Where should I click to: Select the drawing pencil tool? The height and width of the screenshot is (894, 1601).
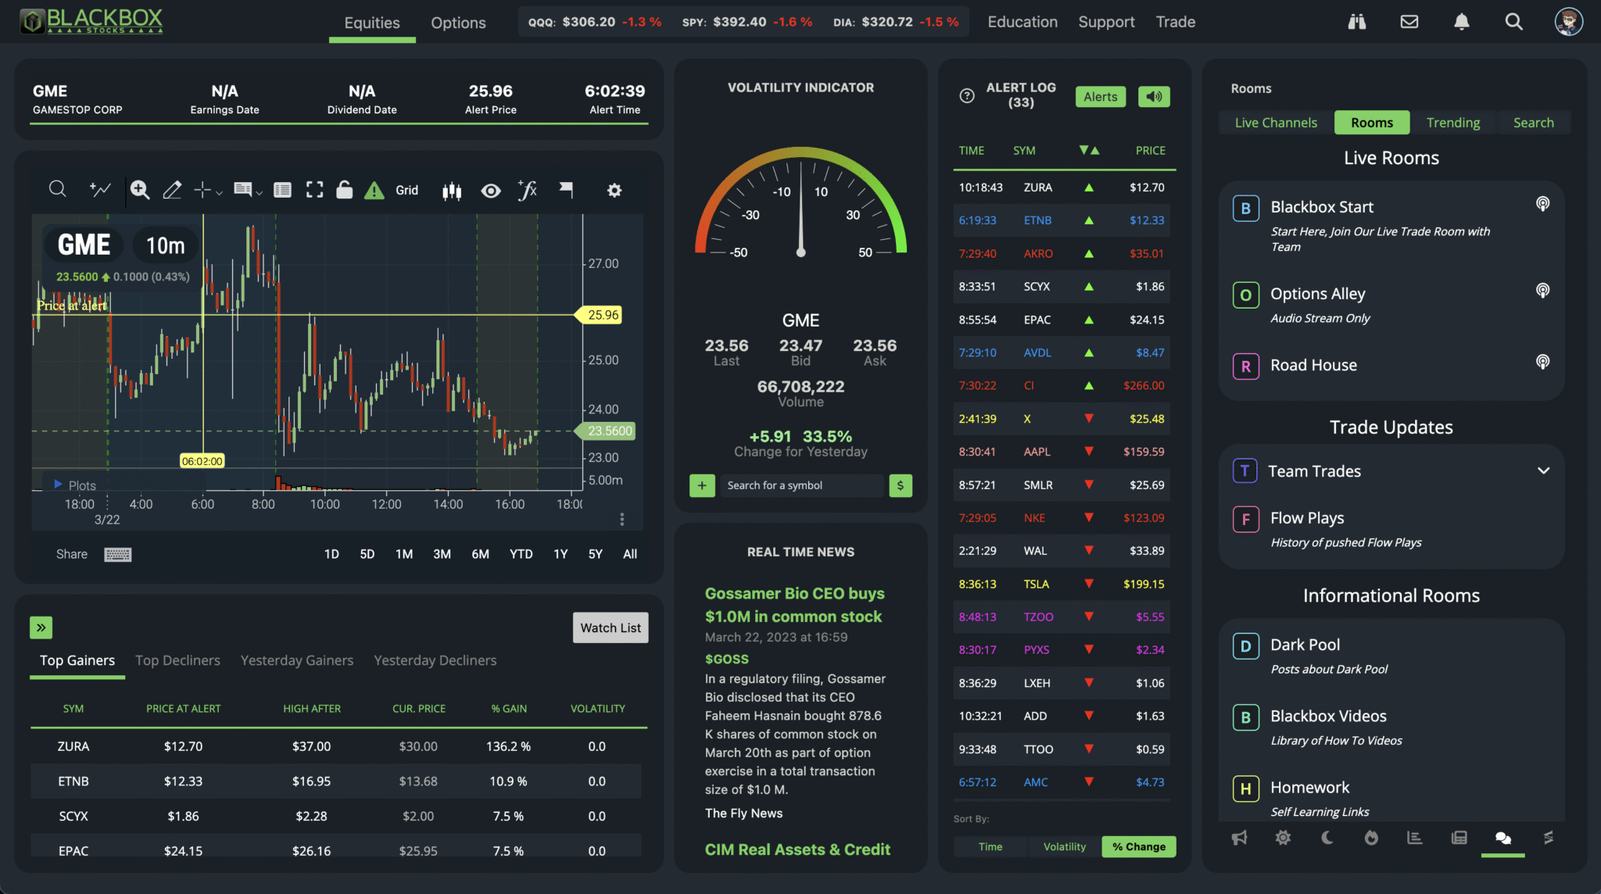coord(172,189)
